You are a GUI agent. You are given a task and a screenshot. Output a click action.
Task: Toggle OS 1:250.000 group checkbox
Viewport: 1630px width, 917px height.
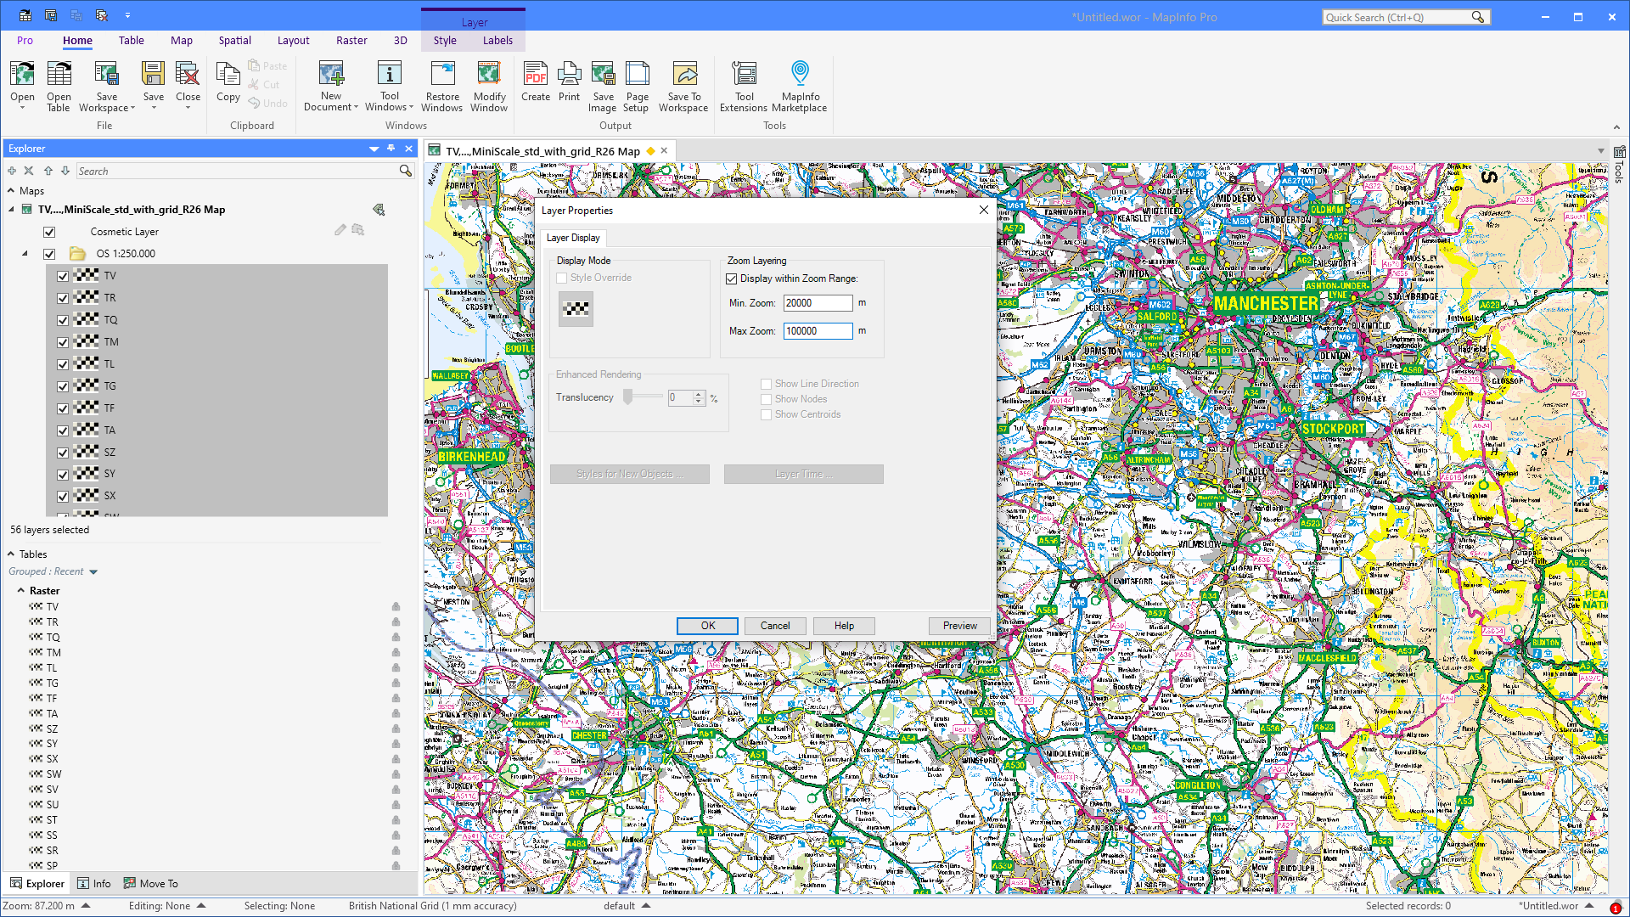[49, 254]
